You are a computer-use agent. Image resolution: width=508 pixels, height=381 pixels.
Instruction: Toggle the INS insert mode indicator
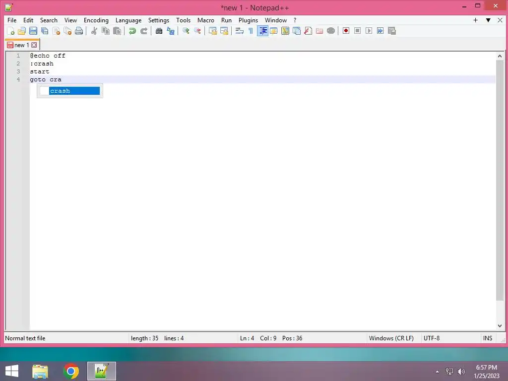(488, 338)
